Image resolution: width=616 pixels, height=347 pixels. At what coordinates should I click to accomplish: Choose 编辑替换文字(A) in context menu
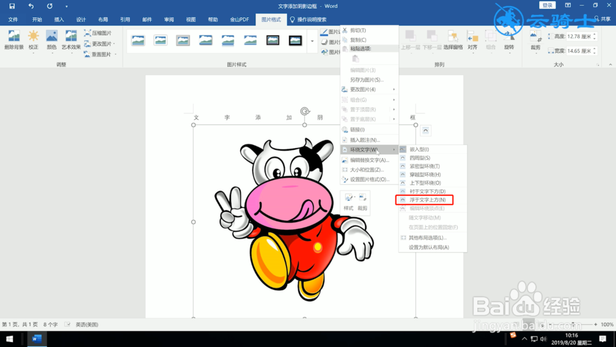click(x=369, y=160)
